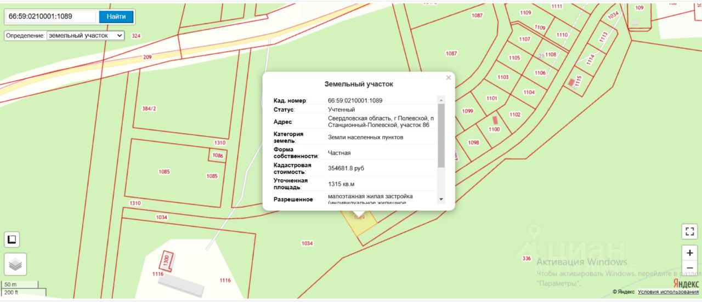
Task: Click the popup's vertical scrollbar thumb
Action: click(441, 134)
